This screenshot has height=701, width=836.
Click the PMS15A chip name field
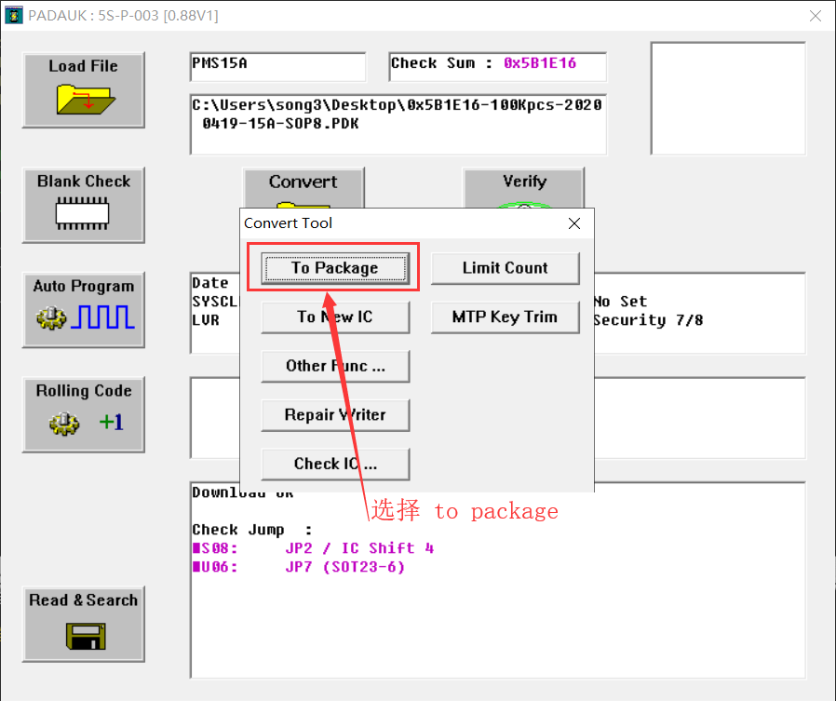click(x=277, y=66)
